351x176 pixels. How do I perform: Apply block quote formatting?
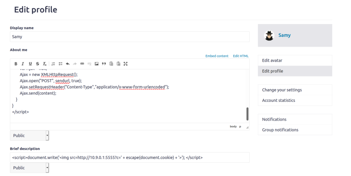[104, 64]
